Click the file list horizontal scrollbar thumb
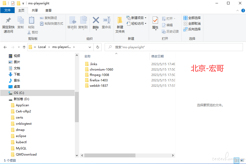246x164 pixels. click(110, 155)
